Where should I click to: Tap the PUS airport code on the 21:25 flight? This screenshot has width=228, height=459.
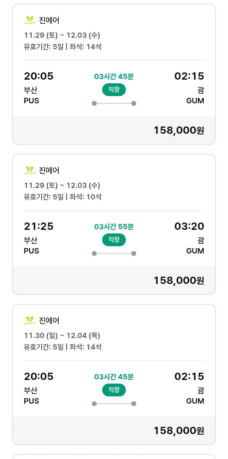click(32, 251)
